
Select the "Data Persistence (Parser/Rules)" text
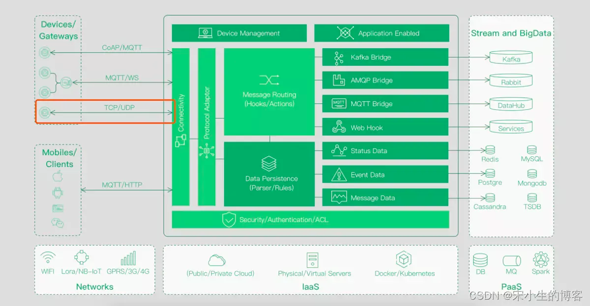point(271,183)
